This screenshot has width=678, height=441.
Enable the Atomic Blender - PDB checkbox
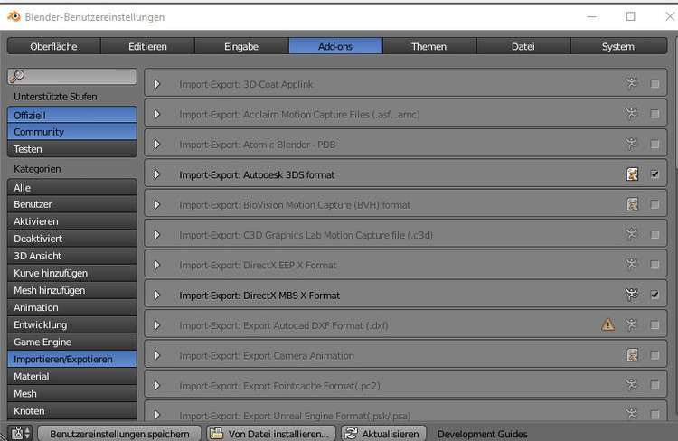click(654, 144)
